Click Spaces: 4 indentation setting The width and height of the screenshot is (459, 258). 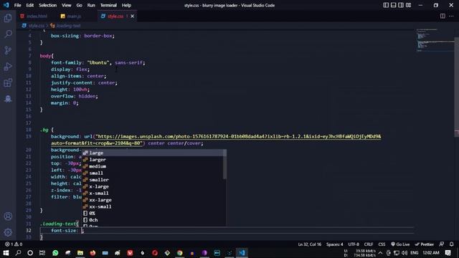[335, 244]
